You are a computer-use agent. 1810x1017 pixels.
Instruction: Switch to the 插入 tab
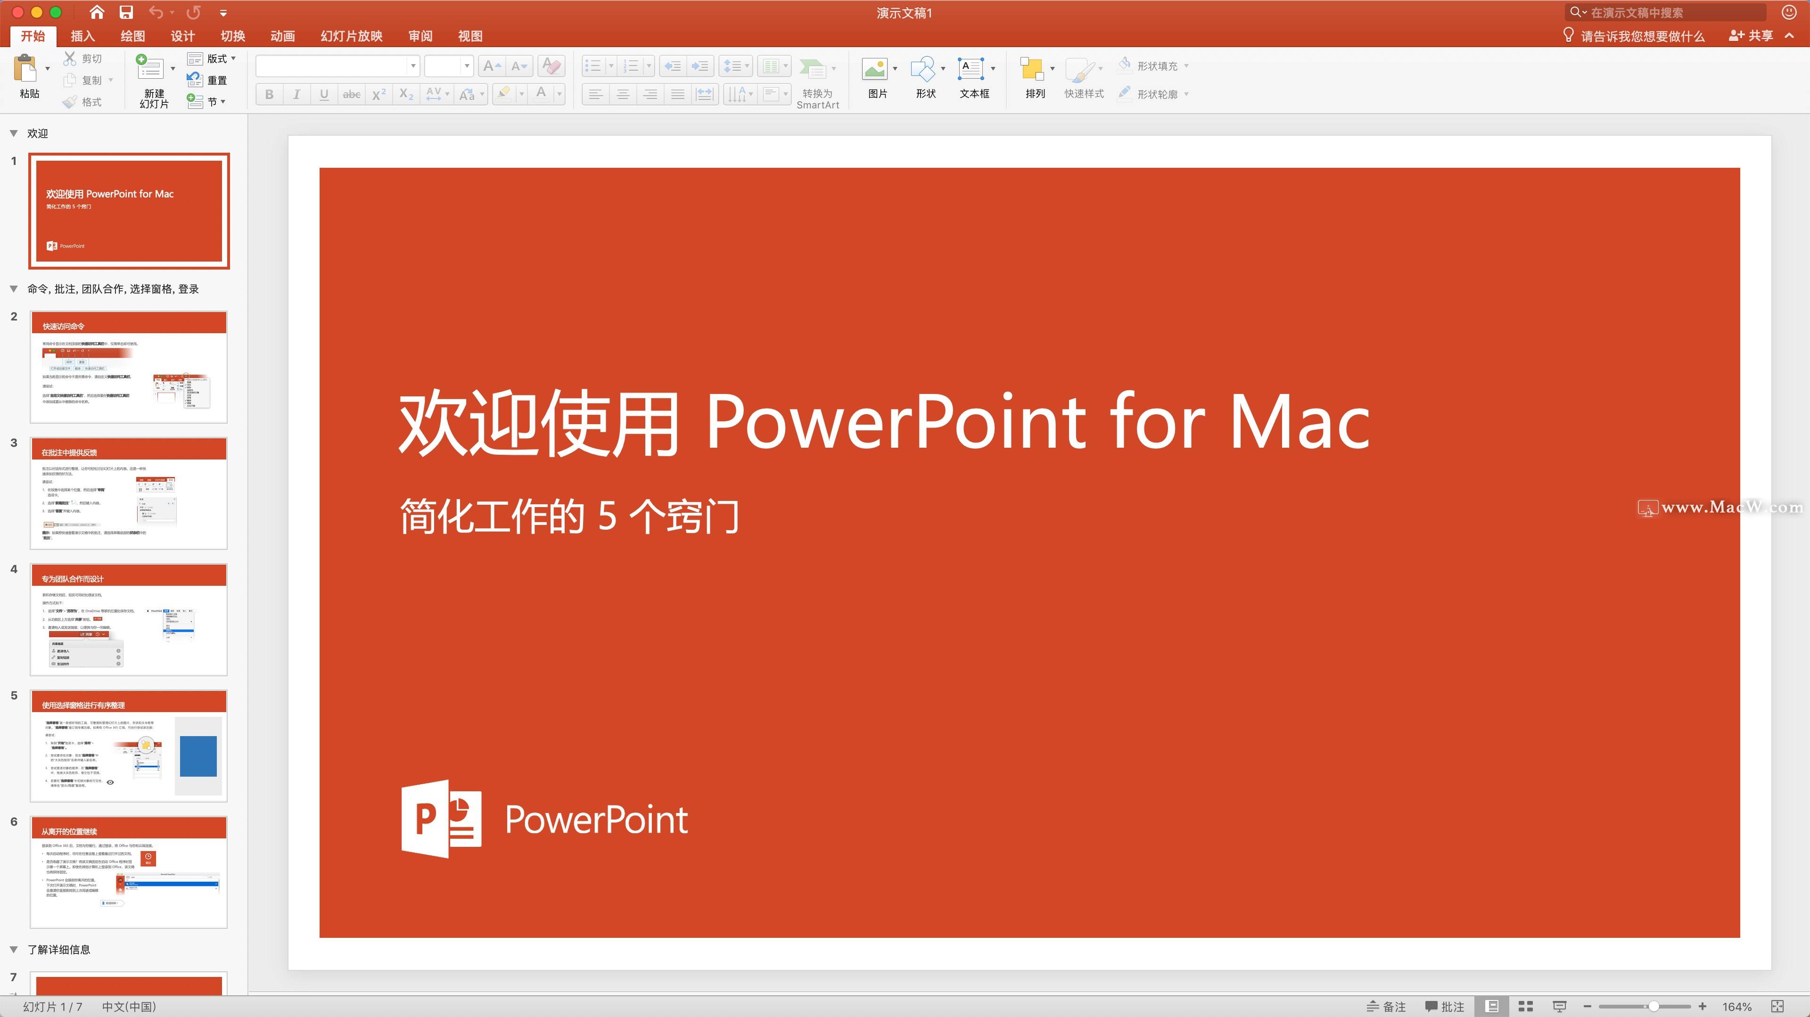[x=82, y=36]
